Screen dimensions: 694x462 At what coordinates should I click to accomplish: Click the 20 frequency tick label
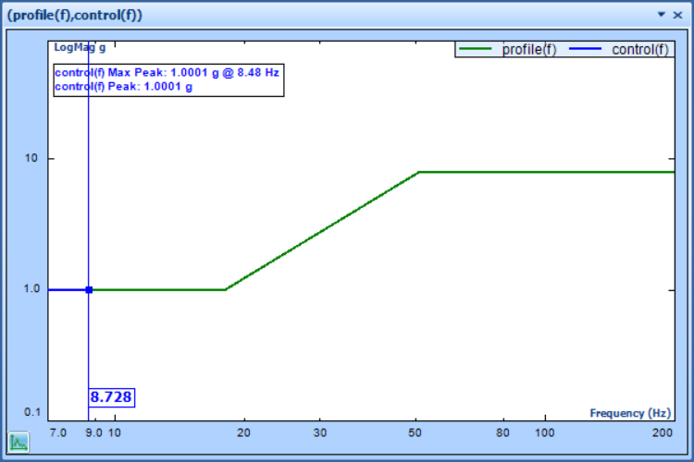pyautogui.click(x=243, y=432)
